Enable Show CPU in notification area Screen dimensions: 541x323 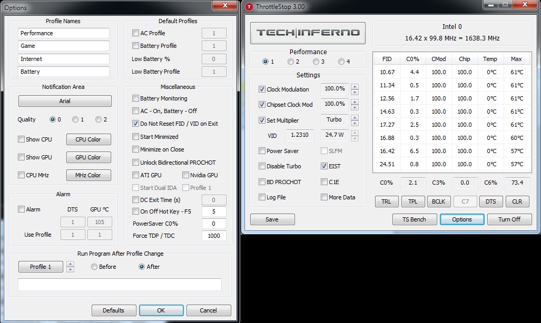coord(22,139)
